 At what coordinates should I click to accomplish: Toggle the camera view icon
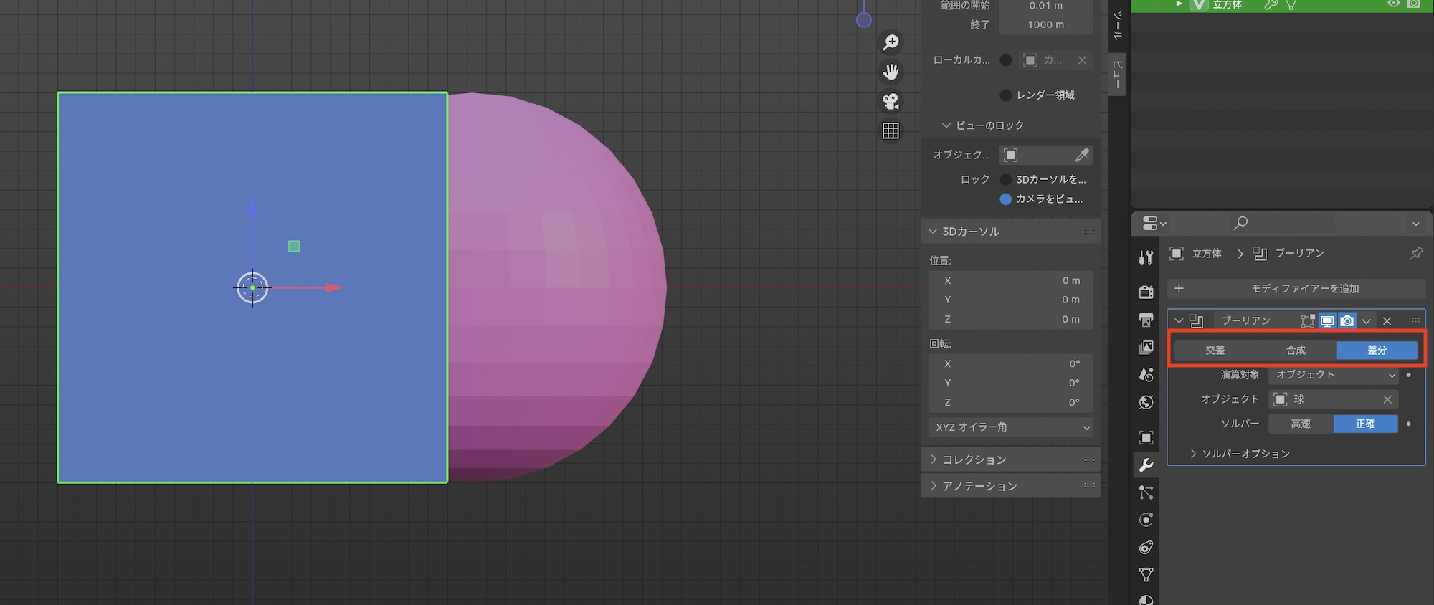891,101
